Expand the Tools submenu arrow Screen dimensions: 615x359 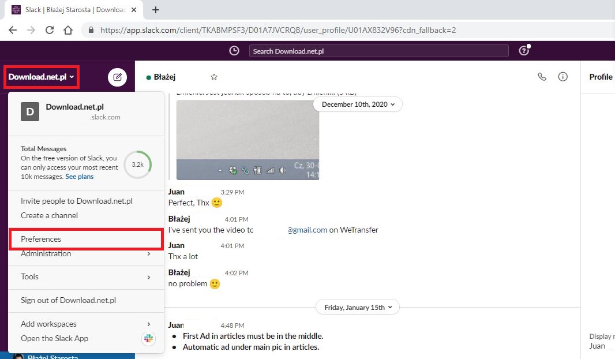(149, 278)
